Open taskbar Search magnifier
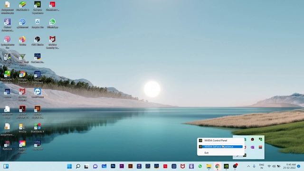 [x=78, y=166]
